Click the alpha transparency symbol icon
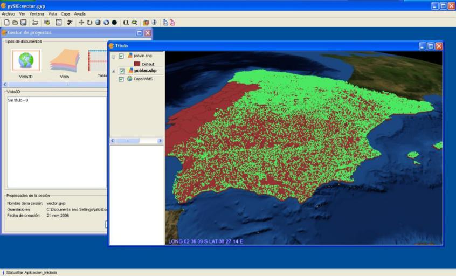Image resolution: width=456 pixels, height=276 pixels. coord(126,23)
